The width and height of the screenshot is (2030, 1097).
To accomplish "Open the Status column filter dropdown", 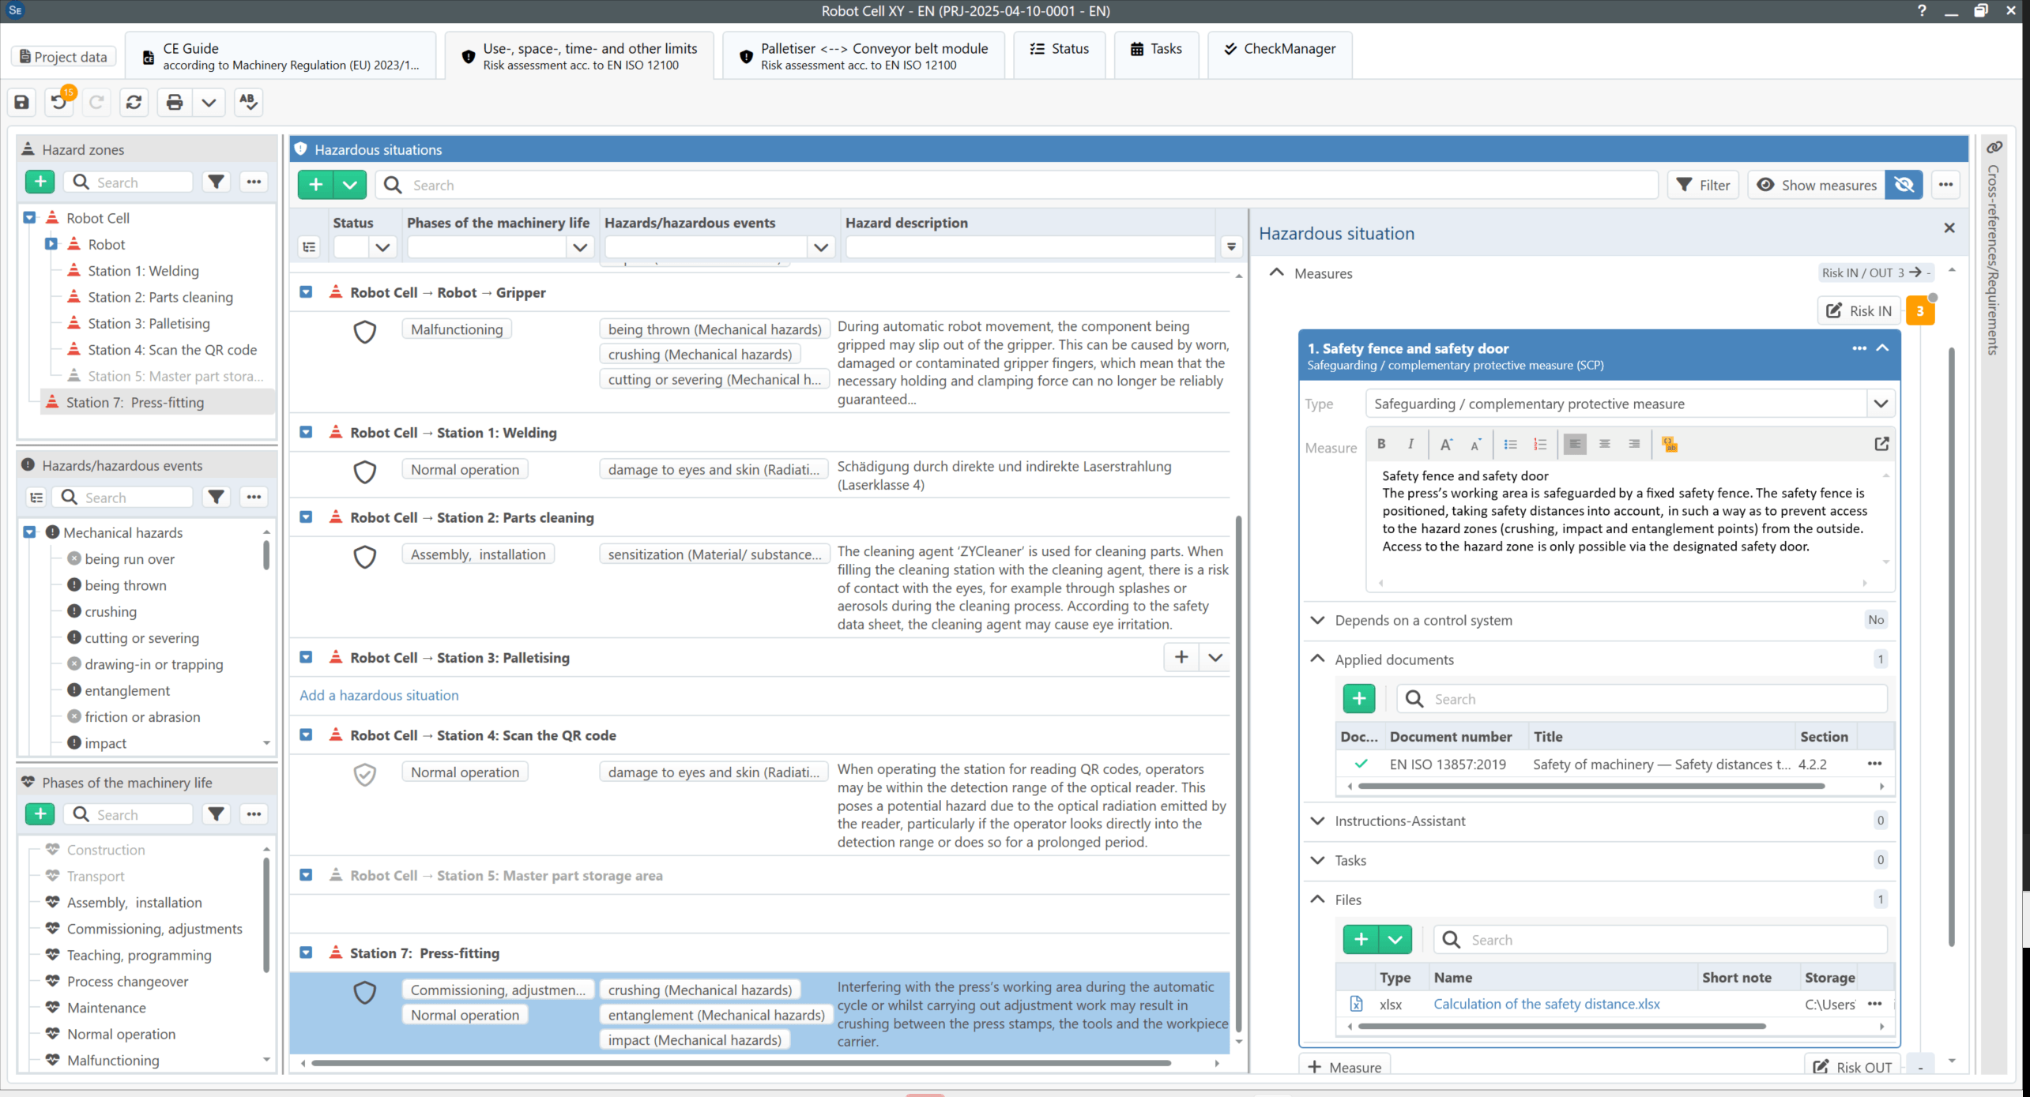I will [x=382, y=247].
